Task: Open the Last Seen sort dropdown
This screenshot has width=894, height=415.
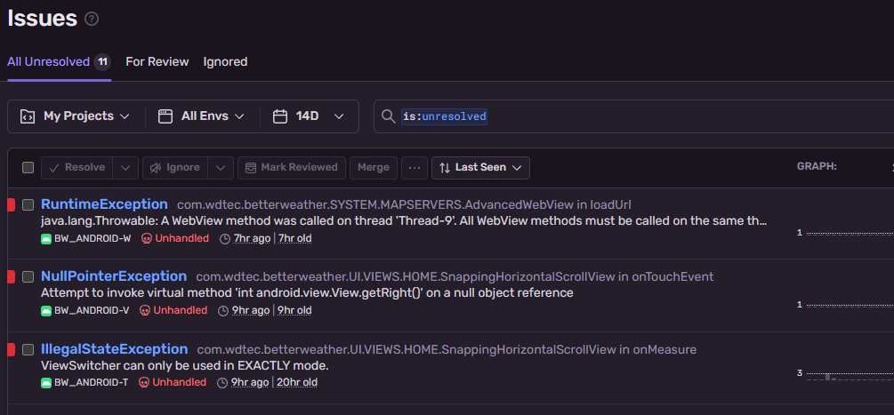Action: (480, 167)
